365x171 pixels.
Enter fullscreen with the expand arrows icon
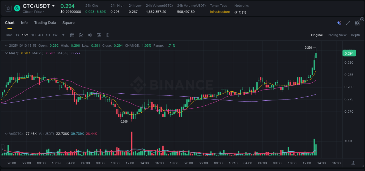tap(347, 23)
